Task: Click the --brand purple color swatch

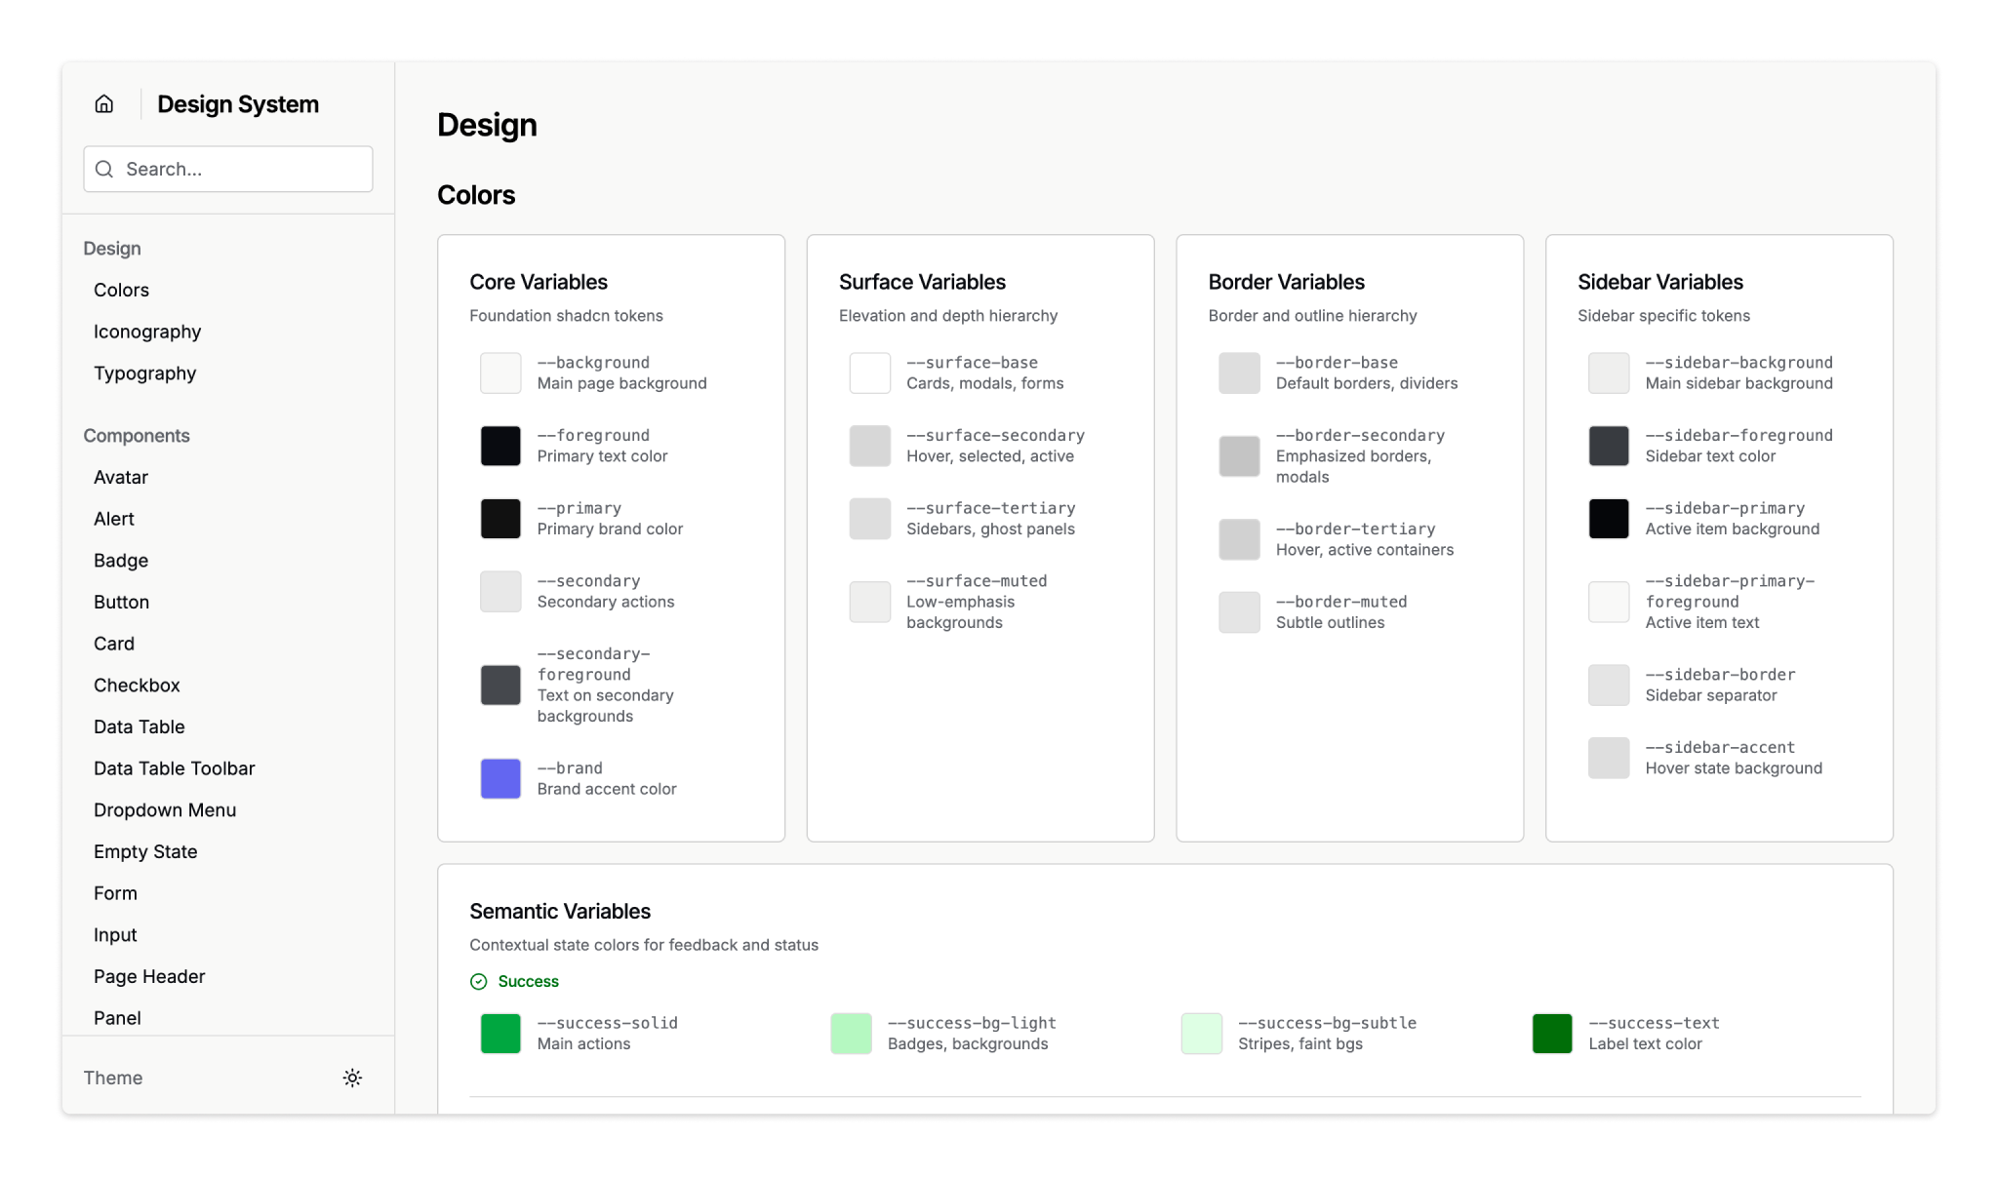Action: (x=499, y=778)
